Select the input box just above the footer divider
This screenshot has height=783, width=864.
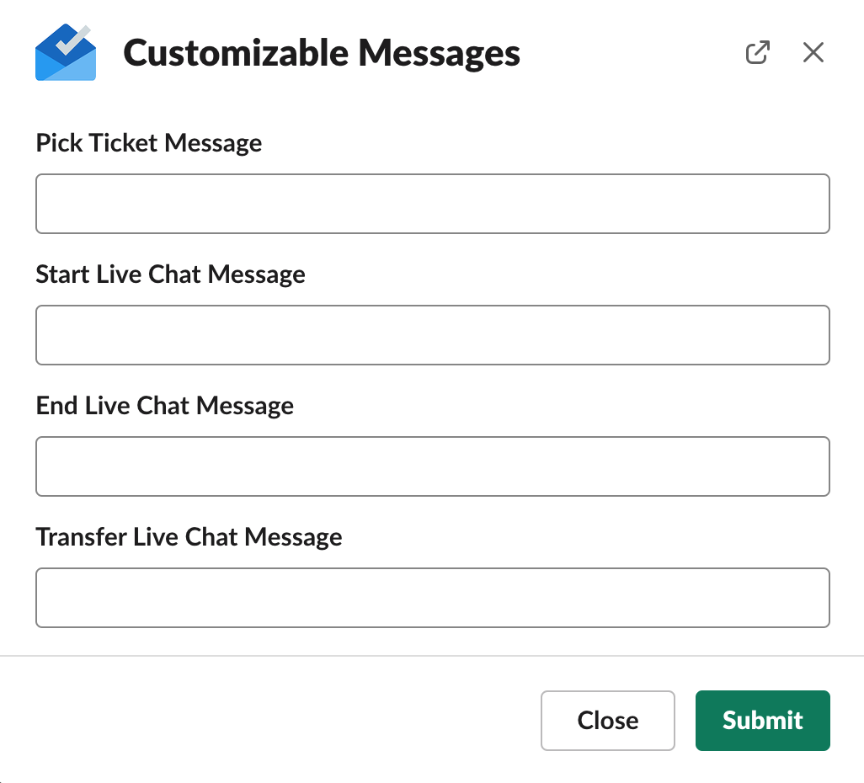point(433,598)
